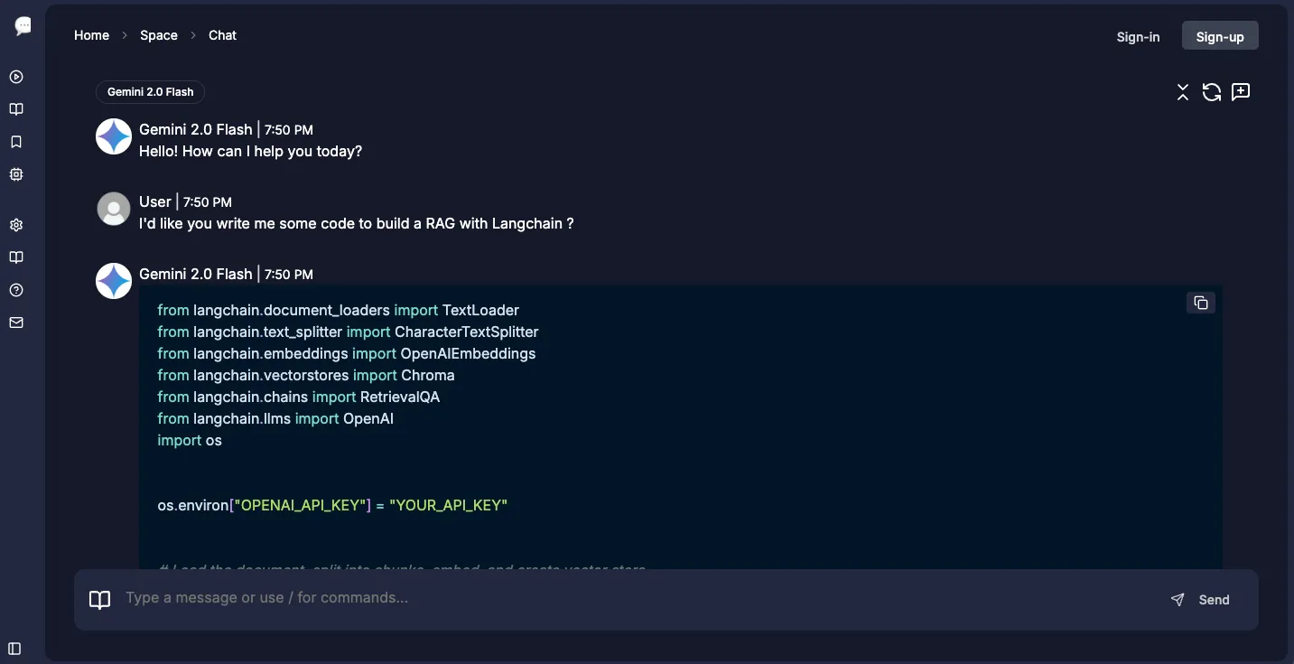Open the bookmark icon in sidebar
The image size is (1294, 664).
[16, 142]
